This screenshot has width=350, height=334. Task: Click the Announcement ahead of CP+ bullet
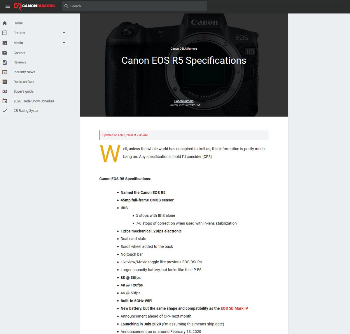pos(156,316)
